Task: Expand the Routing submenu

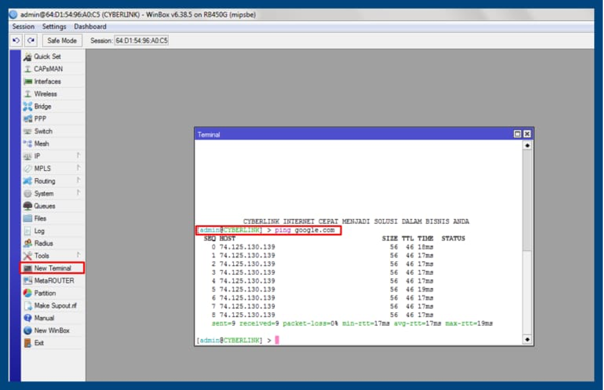Action: tap(53, 181)
